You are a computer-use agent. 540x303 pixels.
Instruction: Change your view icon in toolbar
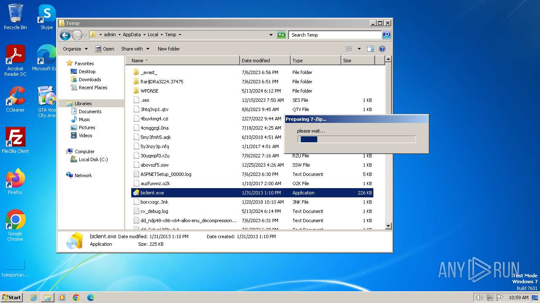(x=349, y=49)
